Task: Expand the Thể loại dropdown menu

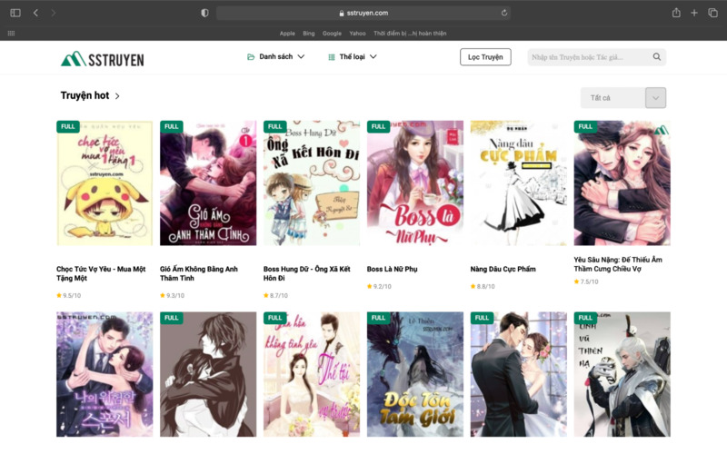Action: [353, 56]
